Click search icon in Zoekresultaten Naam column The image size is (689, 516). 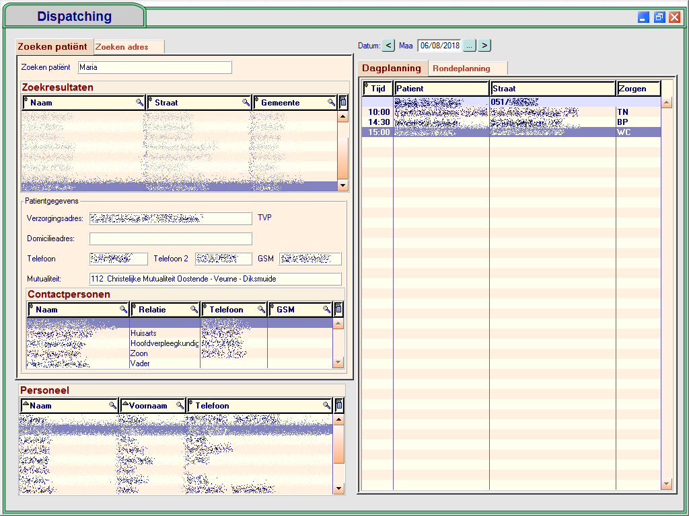click(140, 103)
